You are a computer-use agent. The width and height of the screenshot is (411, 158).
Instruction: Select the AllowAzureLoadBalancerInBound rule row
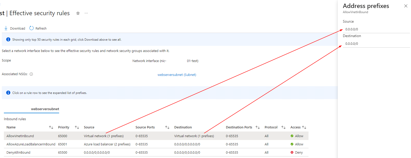click(x=156, y=144)
